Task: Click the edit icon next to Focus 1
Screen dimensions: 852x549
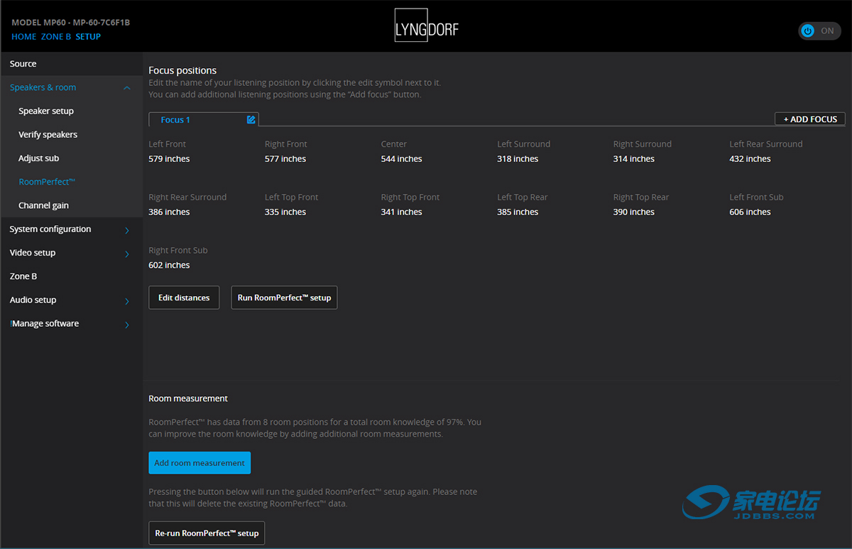Action: (x=251, y=119)
